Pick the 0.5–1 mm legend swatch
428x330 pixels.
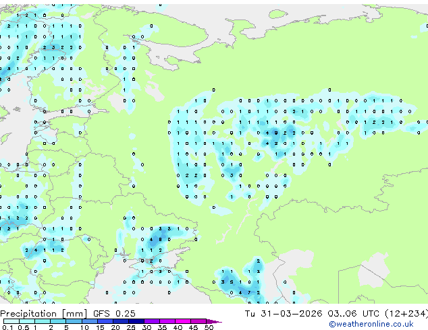click(27, 321)
